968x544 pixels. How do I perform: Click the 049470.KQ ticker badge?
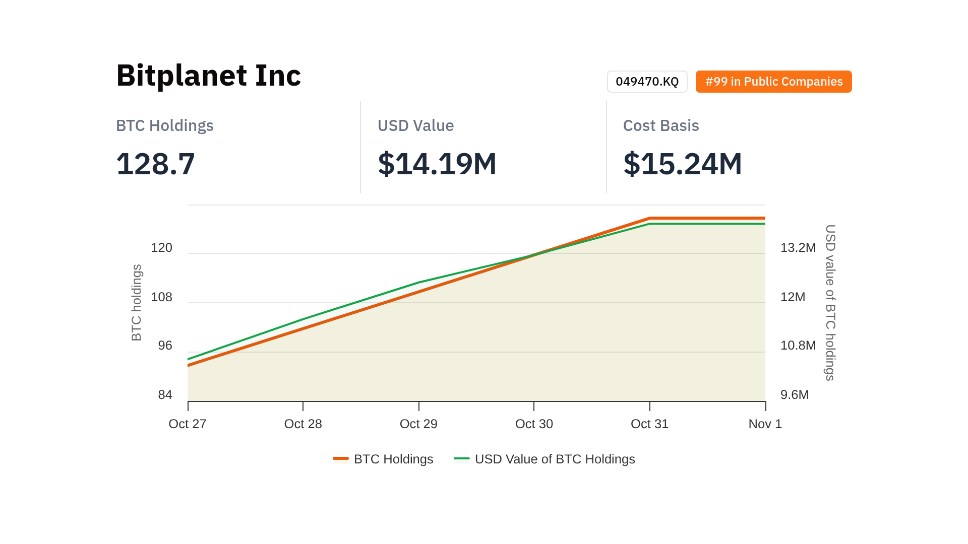[647, 82]
